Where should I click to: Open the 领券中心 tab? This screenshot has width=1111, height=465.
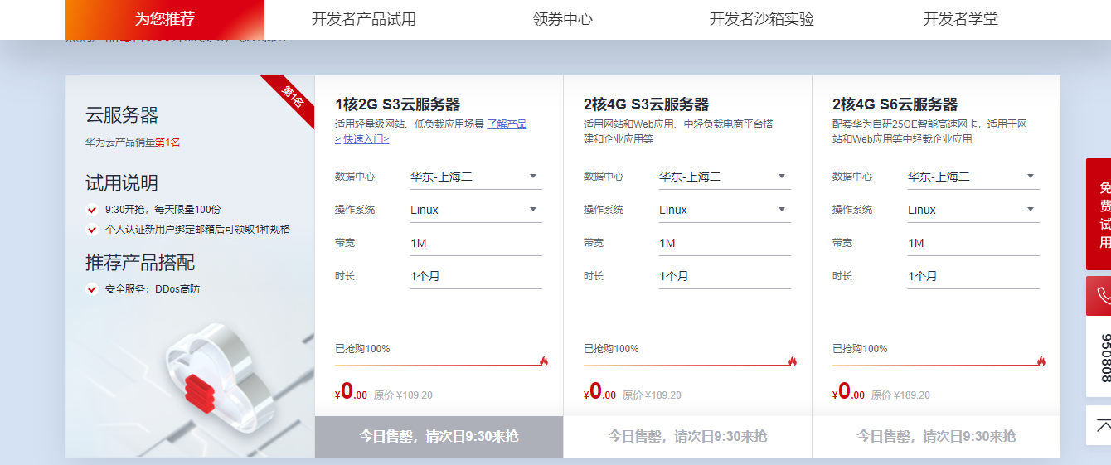[x=563, y=19]
